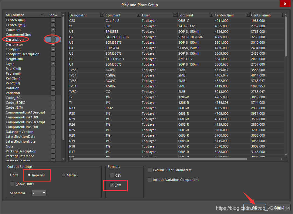Uncheck Show for the Layer column

pos(53,64)
